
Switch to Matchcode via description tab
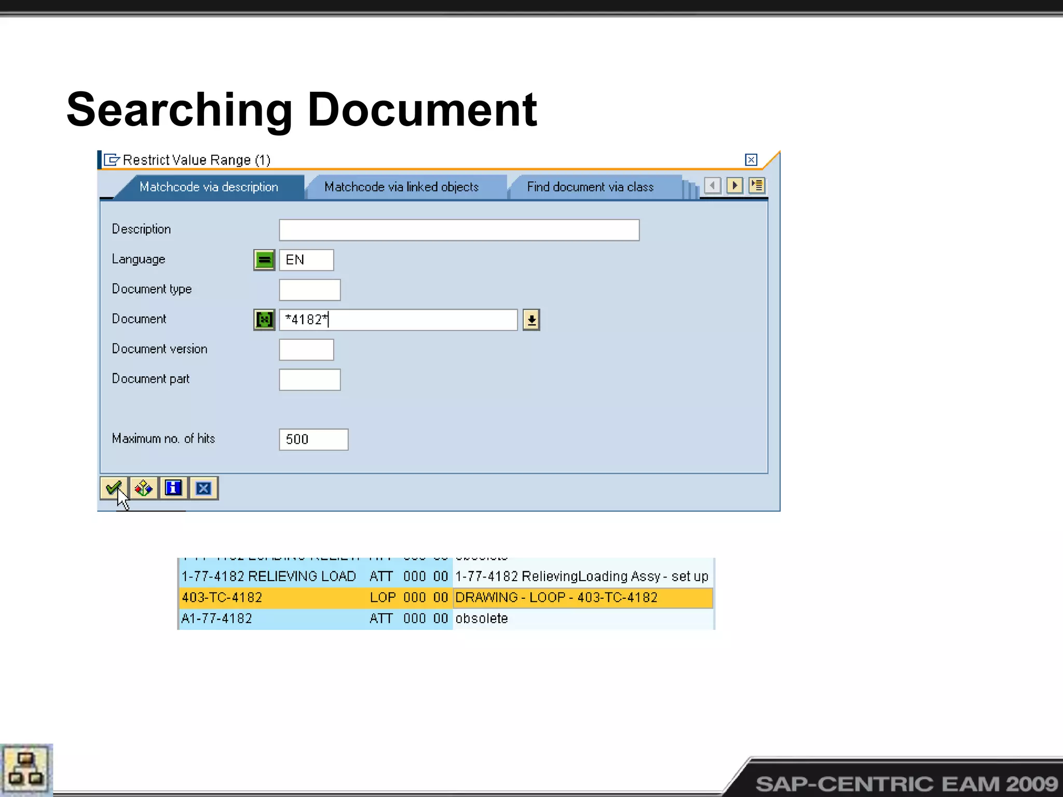[209, 187]
